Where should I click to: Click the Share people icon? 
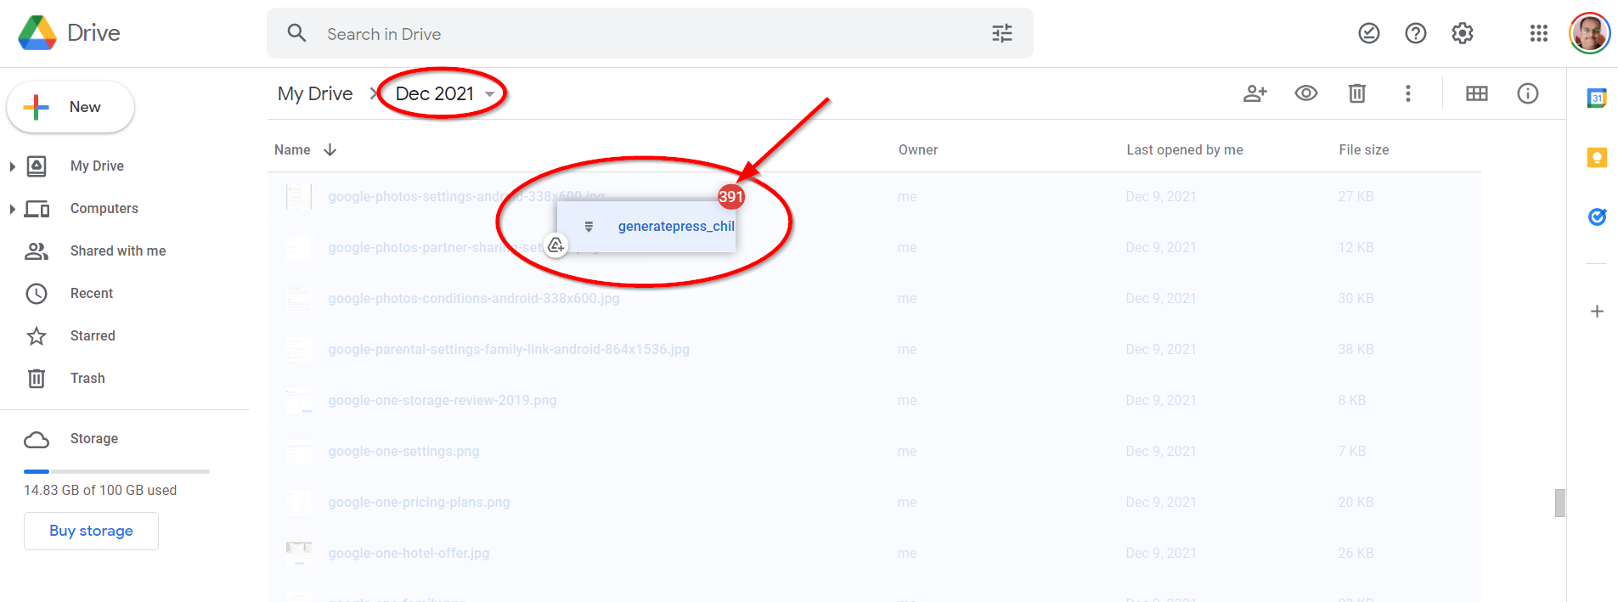[1255, 93]
